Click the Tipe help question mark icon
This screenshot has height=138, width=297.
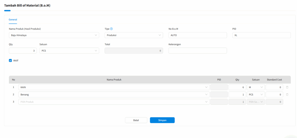[111, 29]
